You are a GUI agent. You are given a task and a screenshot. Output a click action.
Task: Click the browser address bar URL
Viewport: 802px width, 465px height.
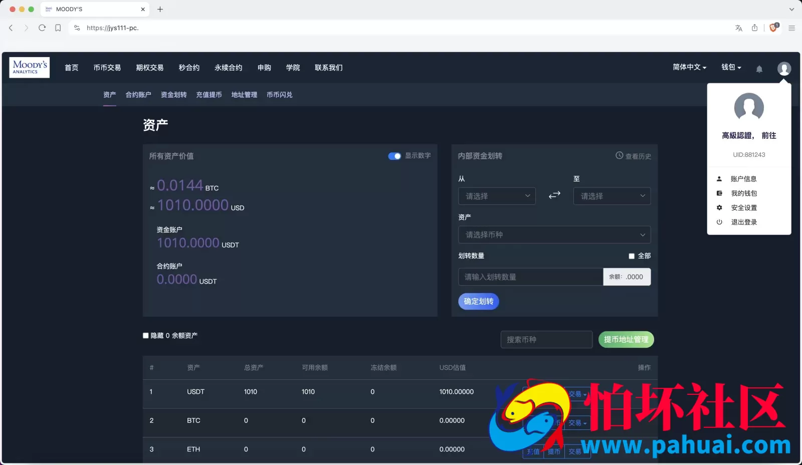(113, 28)
